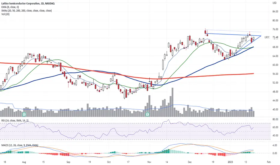280x165 pixels.
Task: Click the 'Sep' date axis label
Action: pyautogui.click(x=68, y=162)
